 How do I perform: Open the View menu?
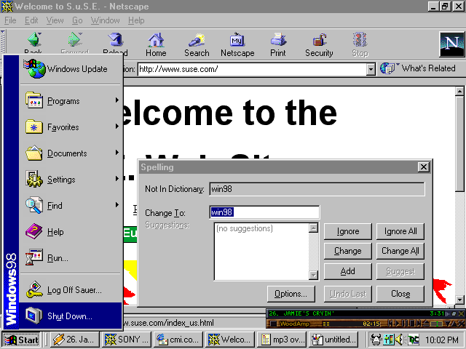tap(55, 20)
